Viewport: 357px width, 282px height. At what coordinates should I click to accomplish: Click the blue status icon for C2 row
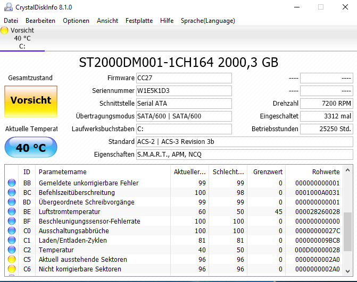pyautogui.click(x=12, y=250)
